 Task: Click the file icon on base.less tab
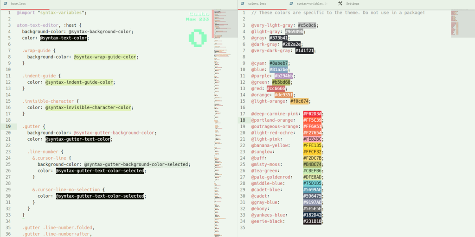pyautogui.click(x=5, y=3)
